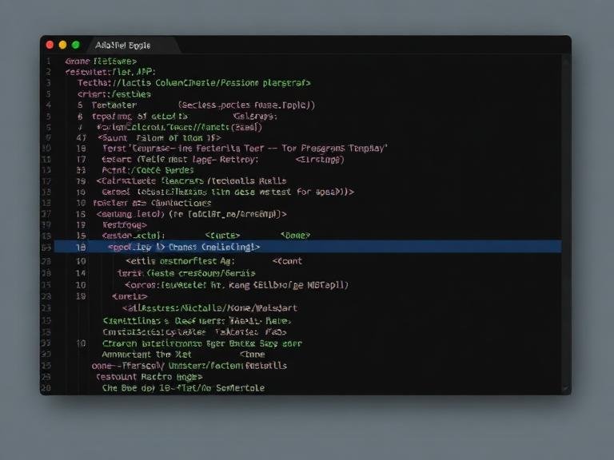Click the green "<Bone>" tag above highlighted line
Image resolution: width=614 pixels, height=460 pixels.
point(295,236)
